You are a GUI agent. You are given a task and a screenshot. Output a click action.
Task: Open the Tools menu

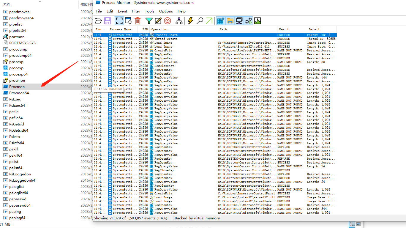150,11
